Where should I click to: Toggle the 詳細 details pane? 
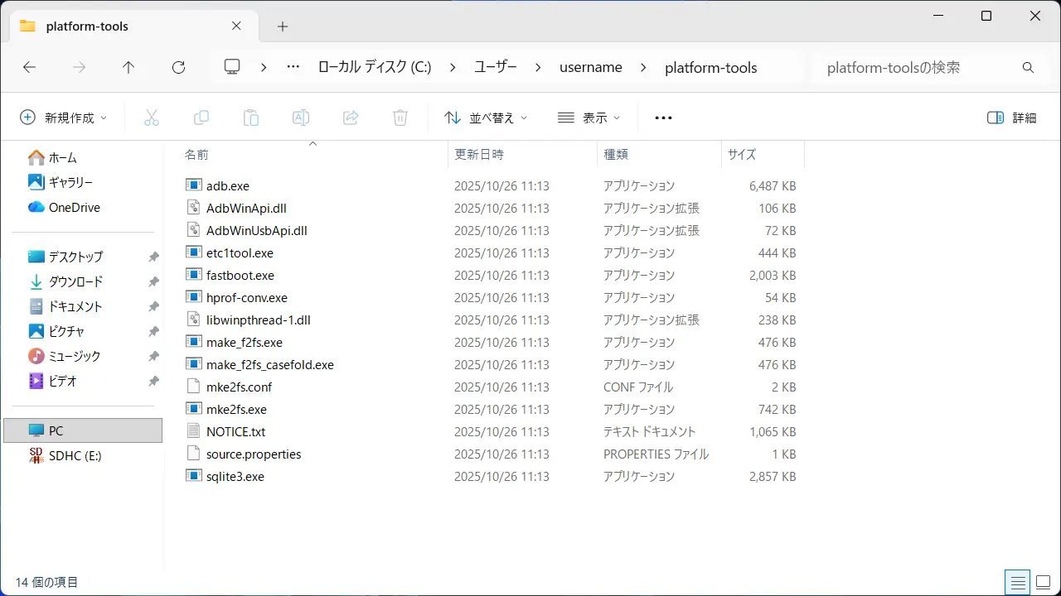coord(1012,118)
